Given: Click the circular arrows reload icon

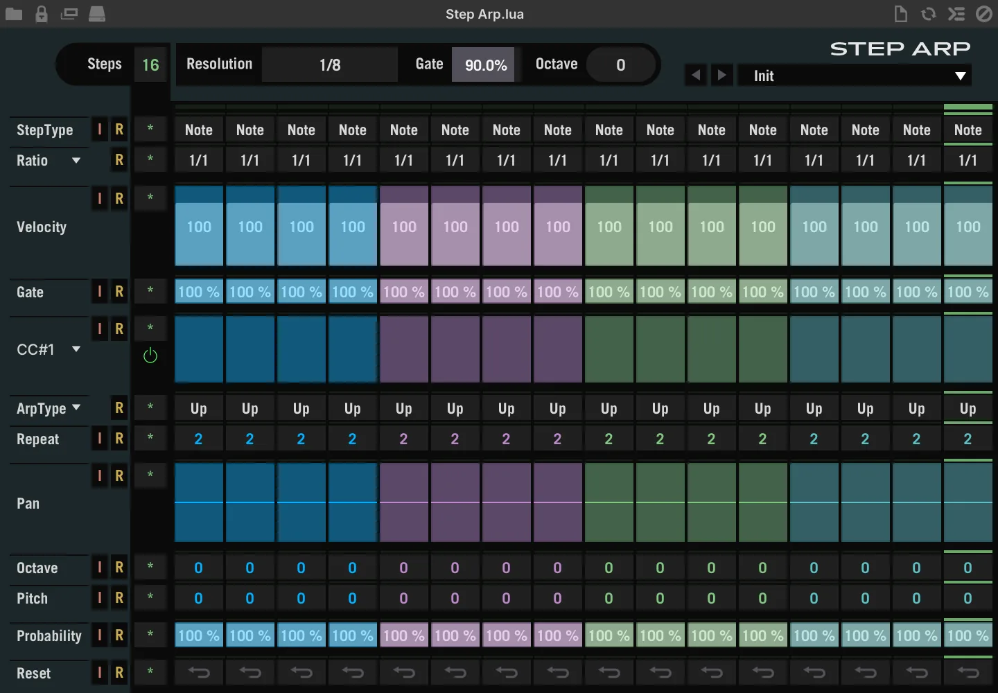Looking at the screenshot, I should (x=929, y=14).
